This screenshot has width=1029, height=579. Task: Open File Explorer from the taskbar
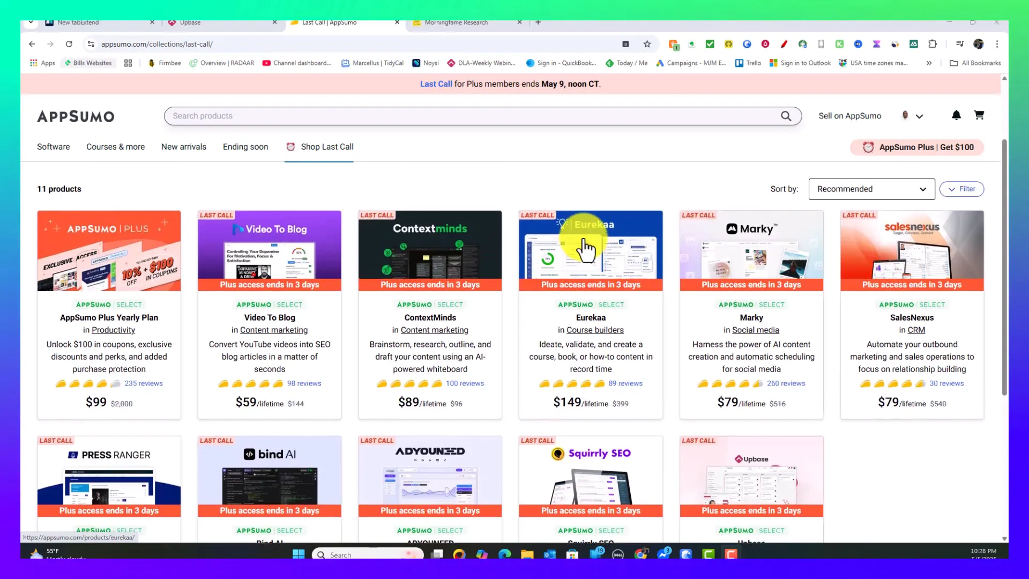point(527,554)
